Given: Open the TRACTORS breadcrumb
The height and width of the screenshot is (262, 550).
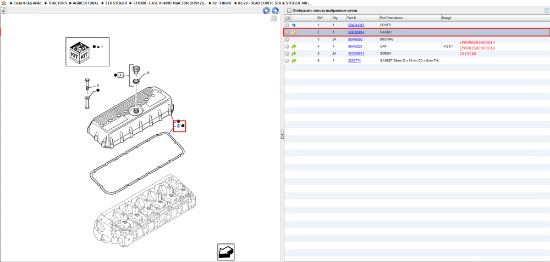Looking at the screenshot, I should (x=57, y=3).
